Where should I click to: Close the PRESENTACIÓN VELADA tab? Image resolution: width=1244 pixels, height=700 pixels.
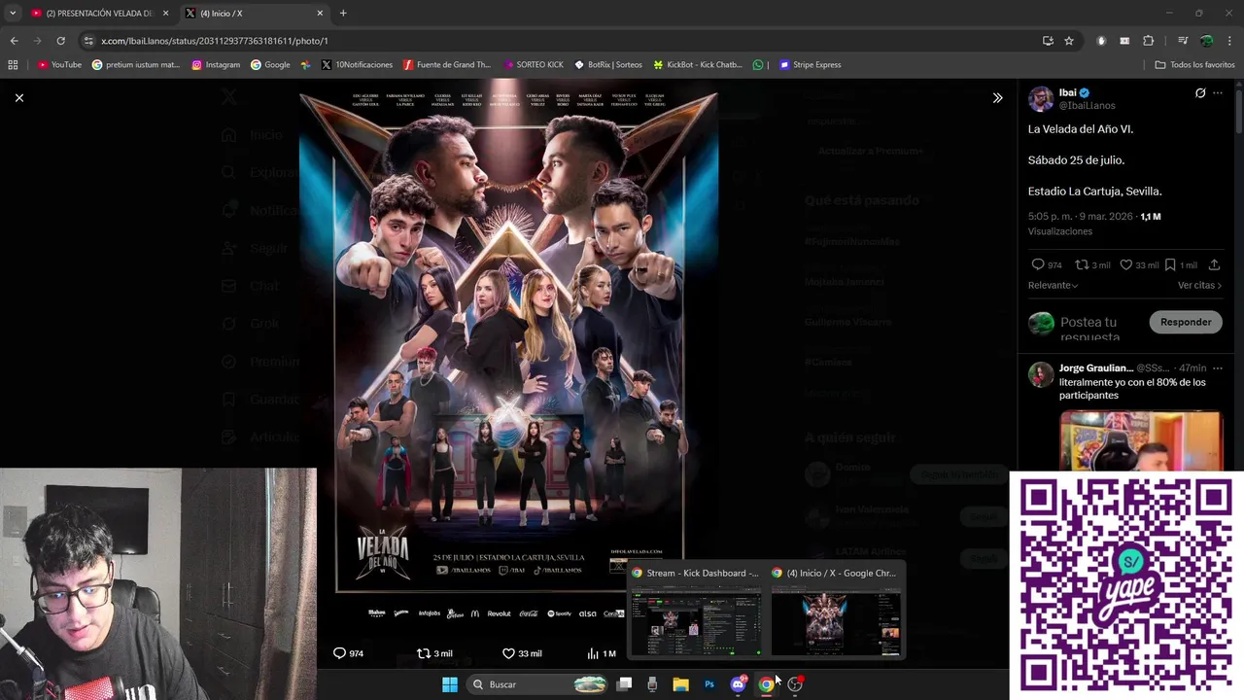[165, 13]
